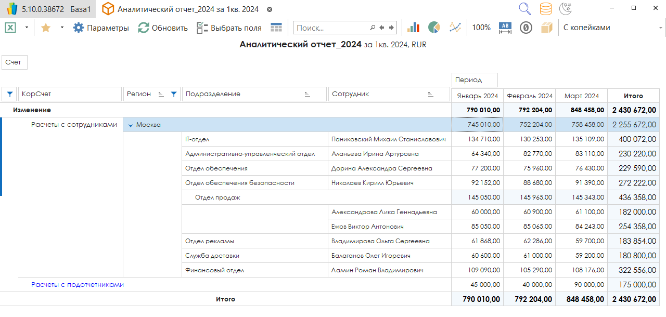Click the table layout icon

(x=276, y=28)
